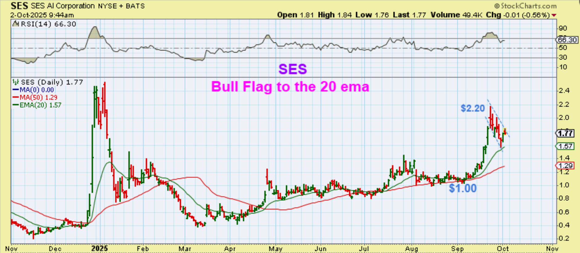Click the bold "2025" date axis label
This screenshot has width=580, height=253.
click(x=100, y=248)
